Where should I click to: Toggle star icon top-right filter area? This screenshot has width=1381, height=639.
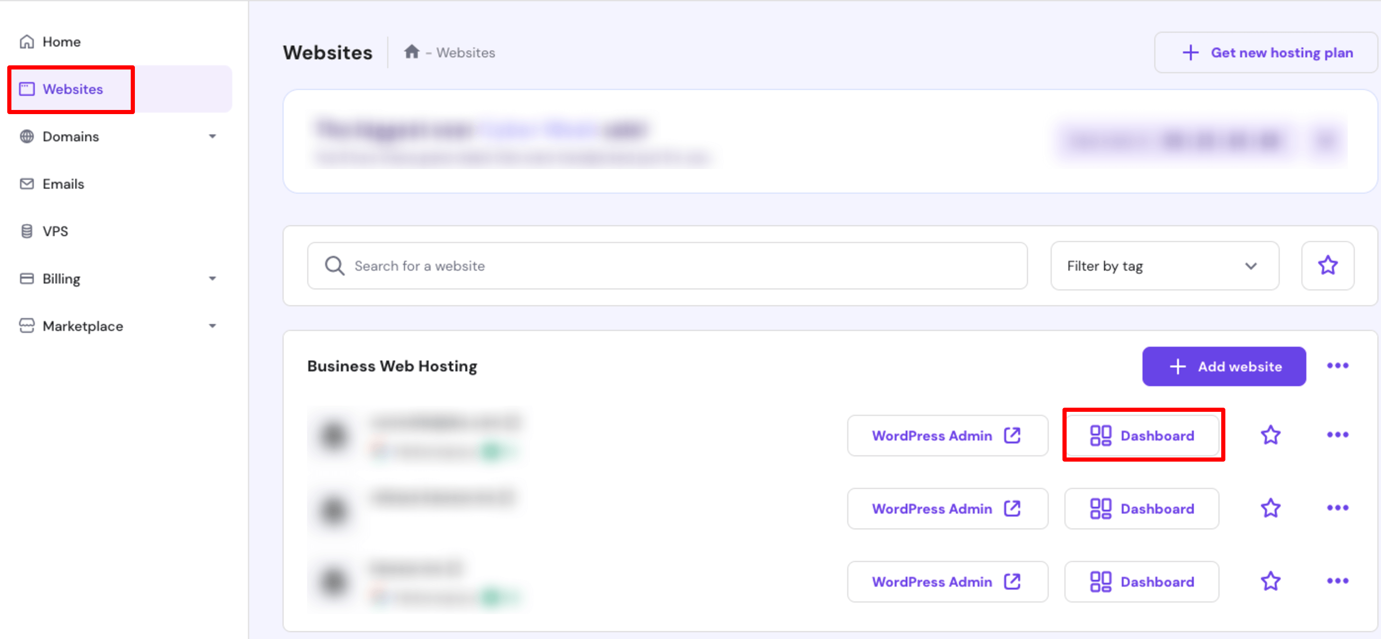point(1327,265)
